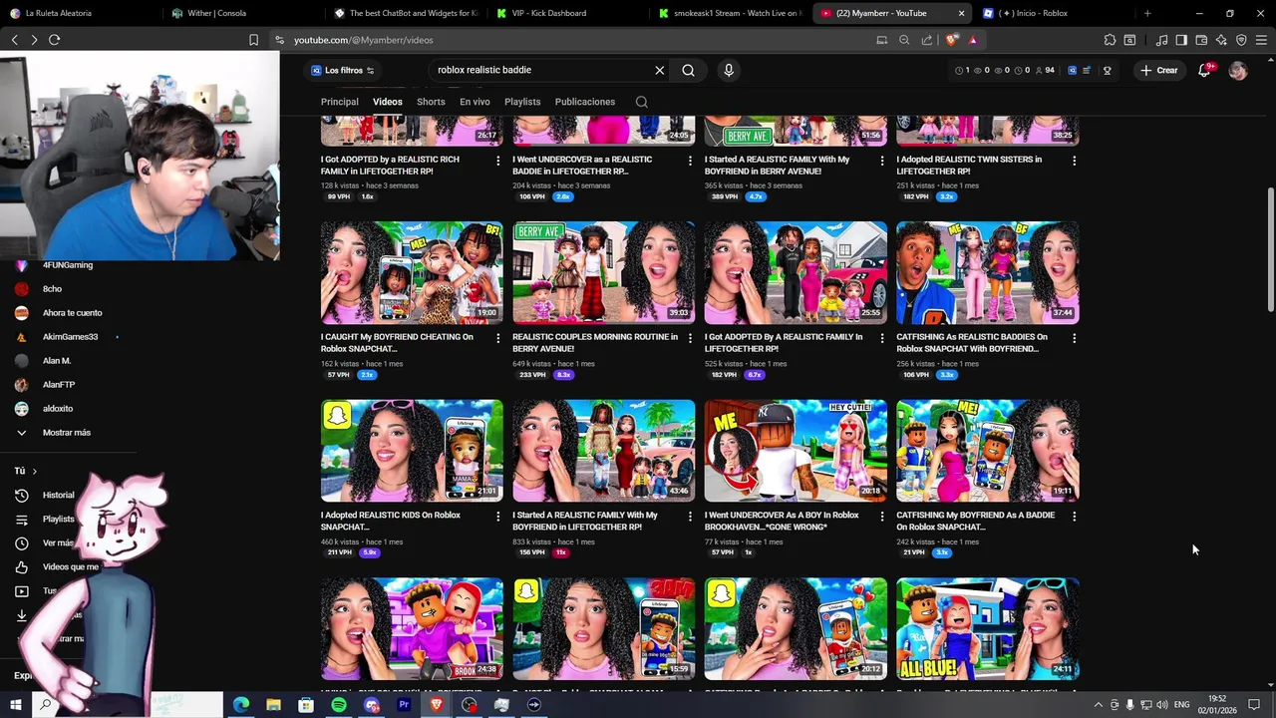The image size is (1276, 718).
Task: Open the aldoxito subscription channel
Action: [58, 409]
